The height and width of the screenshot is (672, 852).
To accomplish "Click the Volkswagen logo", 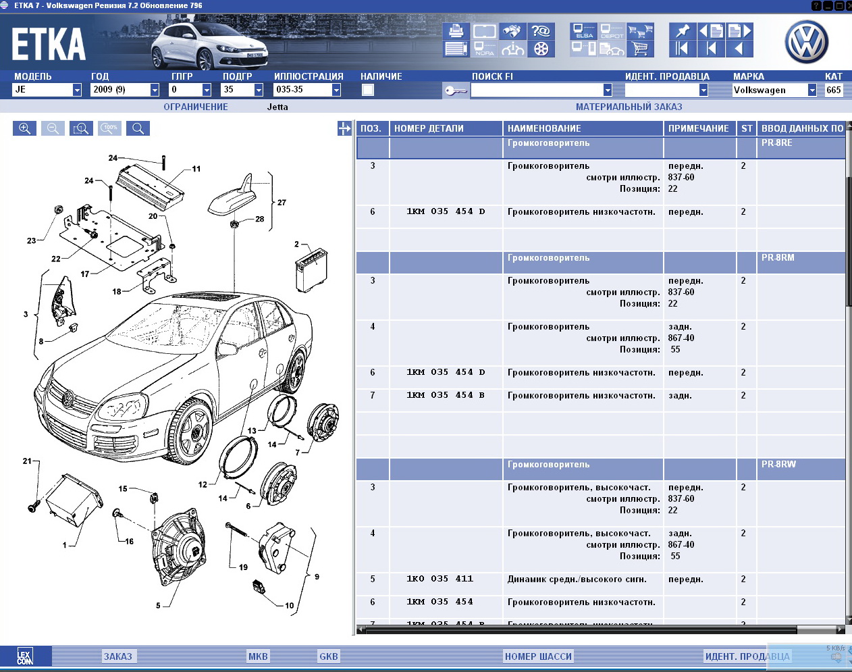I will pyautogui.click(x=806, y=41).
